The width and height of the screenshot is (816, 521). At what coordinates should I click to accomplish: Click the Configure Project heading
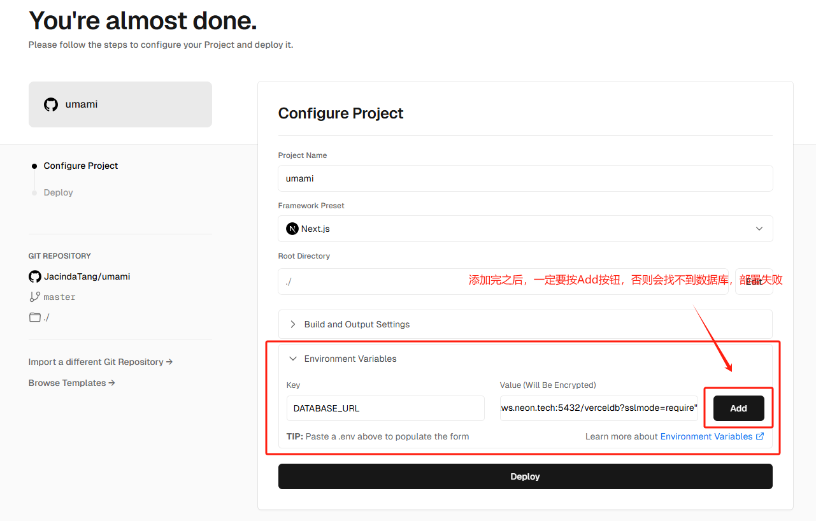[341, 113]
